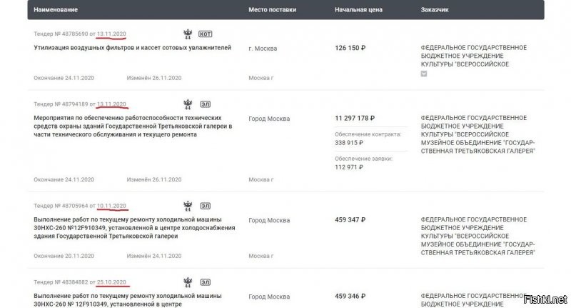This screenshot has height=308, width=571.
Task: Open the холодильной машины repair tender priced 459 347 ₽
Action: tap(134, 228)
